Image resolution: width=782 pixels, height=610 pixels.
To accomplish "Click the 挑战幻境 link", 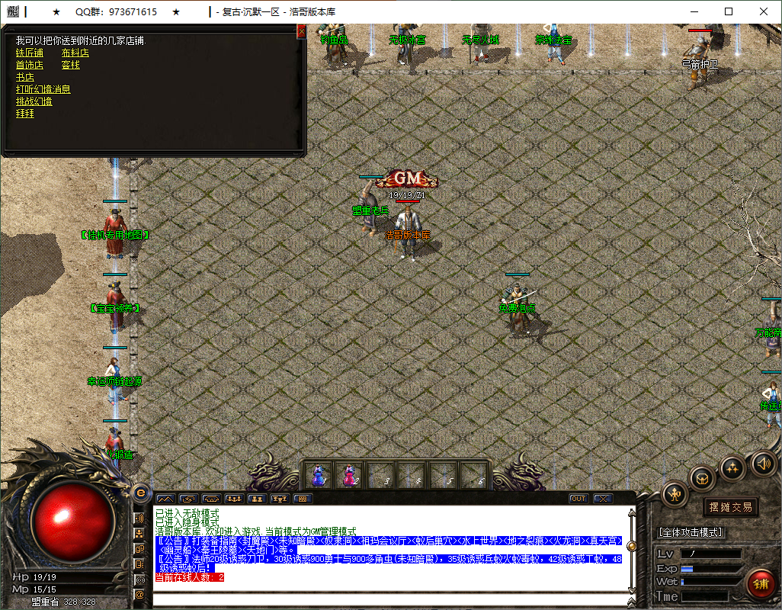I will tap(34, 101).
